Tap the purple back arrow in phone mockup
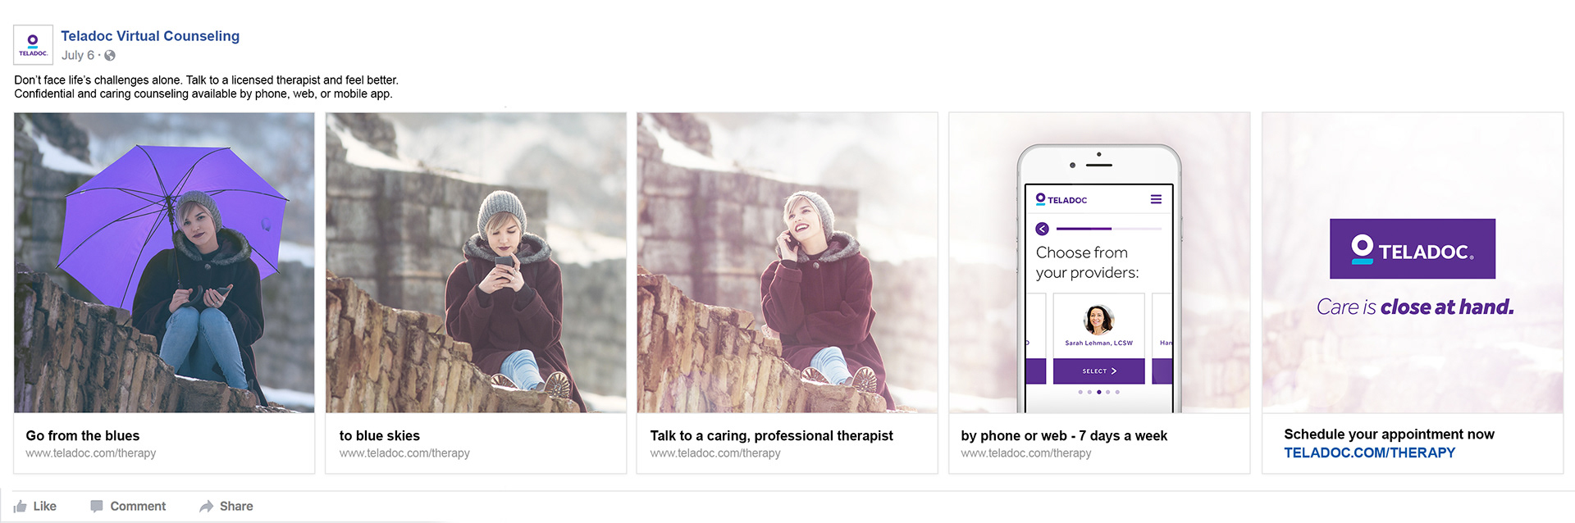The image size is (1575, 523). click(1042, 229)
